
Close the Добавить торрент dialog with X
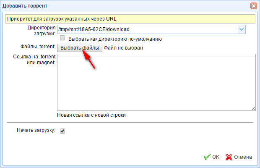point(253,6)
